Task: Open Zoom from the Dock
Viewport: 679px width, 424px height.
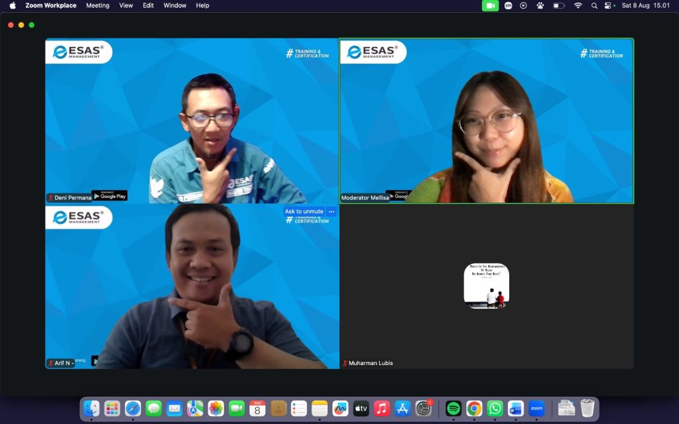Action: pos(536,408)
